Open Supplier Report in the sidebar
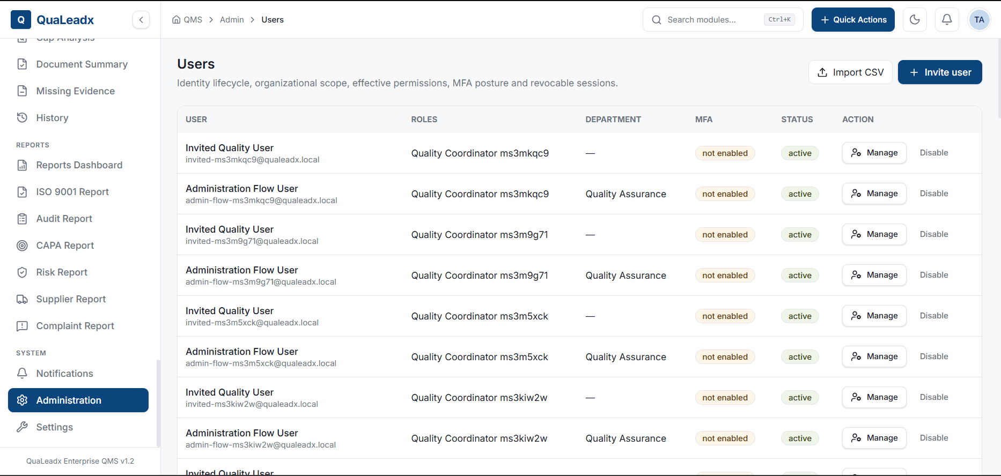This screenshot has width=1001, height=476. coord(78,299)
